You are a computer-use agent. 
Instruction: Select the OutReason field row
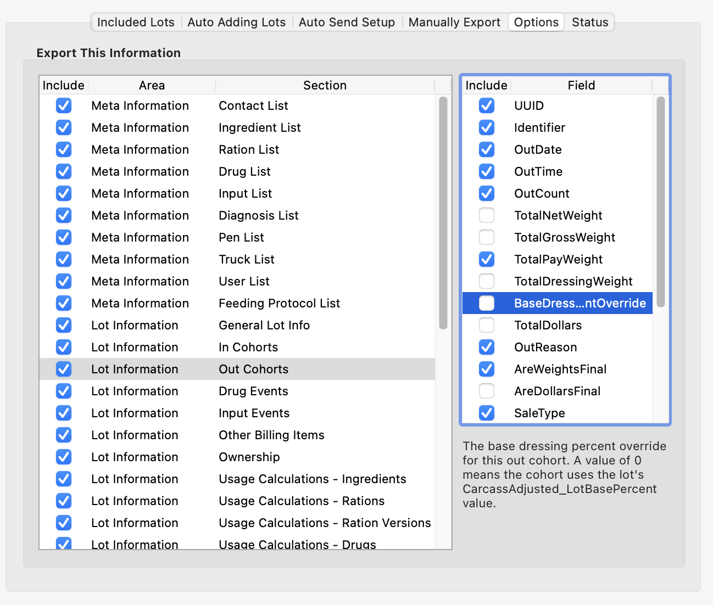[x=558, y=347]
